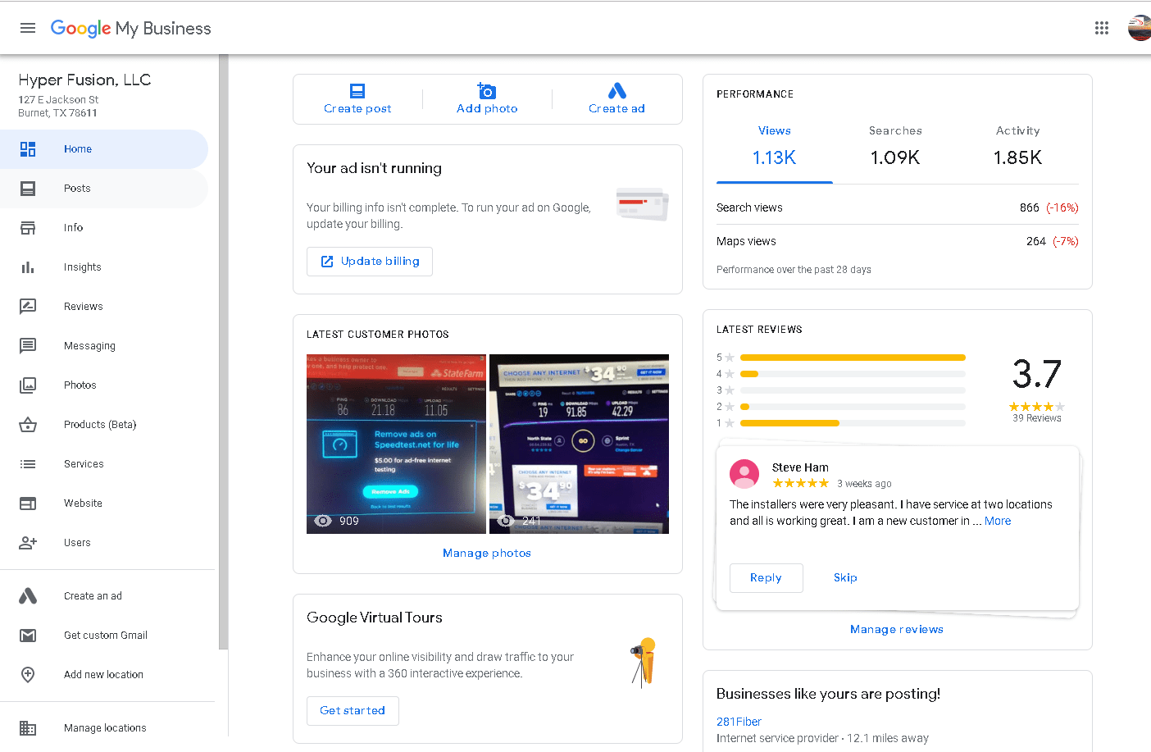Open Website in the sidebar
The height and width of the screenshot is (752, 1151).
pyautogui.click(x=104, y=504)
